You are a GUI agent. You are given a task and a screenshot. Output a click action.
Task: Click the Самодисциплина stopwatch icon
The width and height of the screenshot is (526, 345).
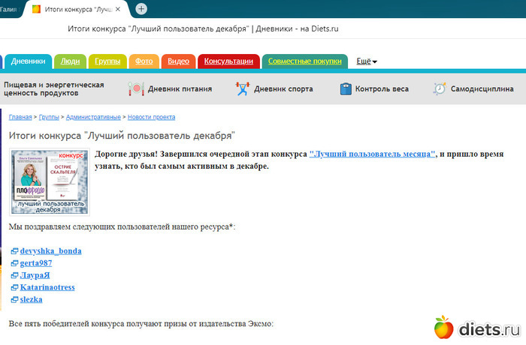(x=440, y=88)
